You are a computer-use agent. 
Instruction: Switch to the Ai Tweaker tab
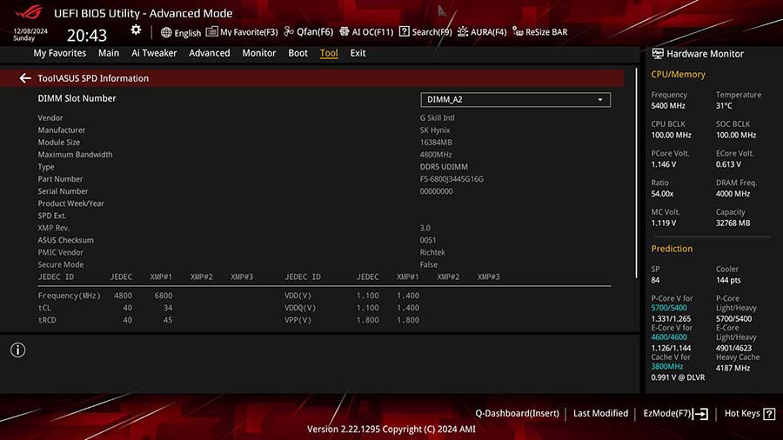point(154,53)
